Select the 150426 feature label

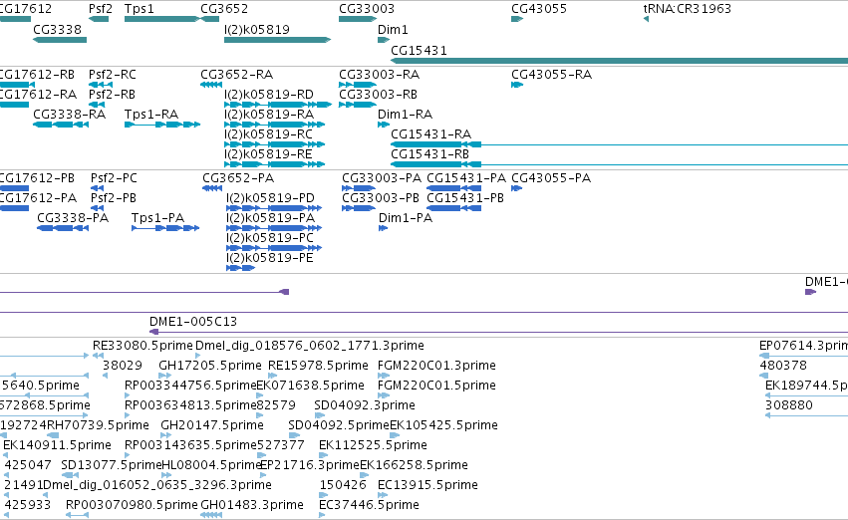pos(343,485)
